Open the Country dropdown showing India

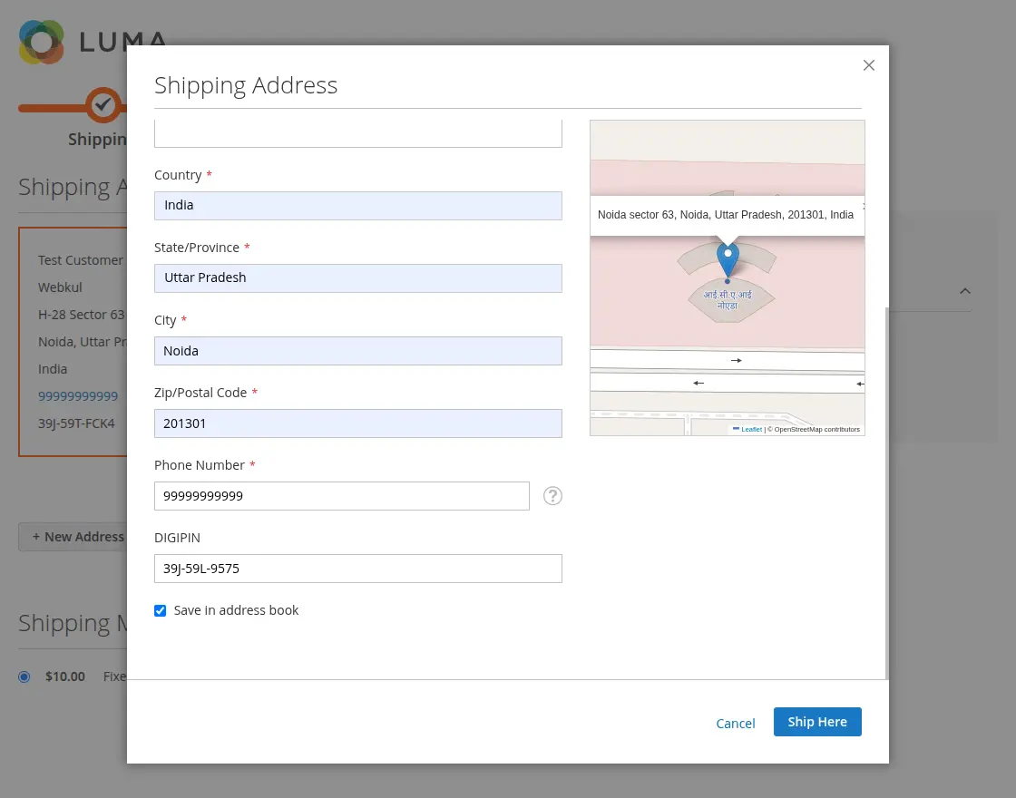358,205
